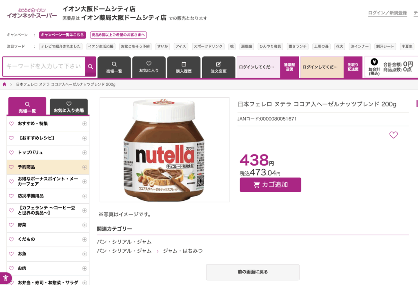Expand the 予約商品 category
Screen dimensions: 418x285
click(84, 167)
